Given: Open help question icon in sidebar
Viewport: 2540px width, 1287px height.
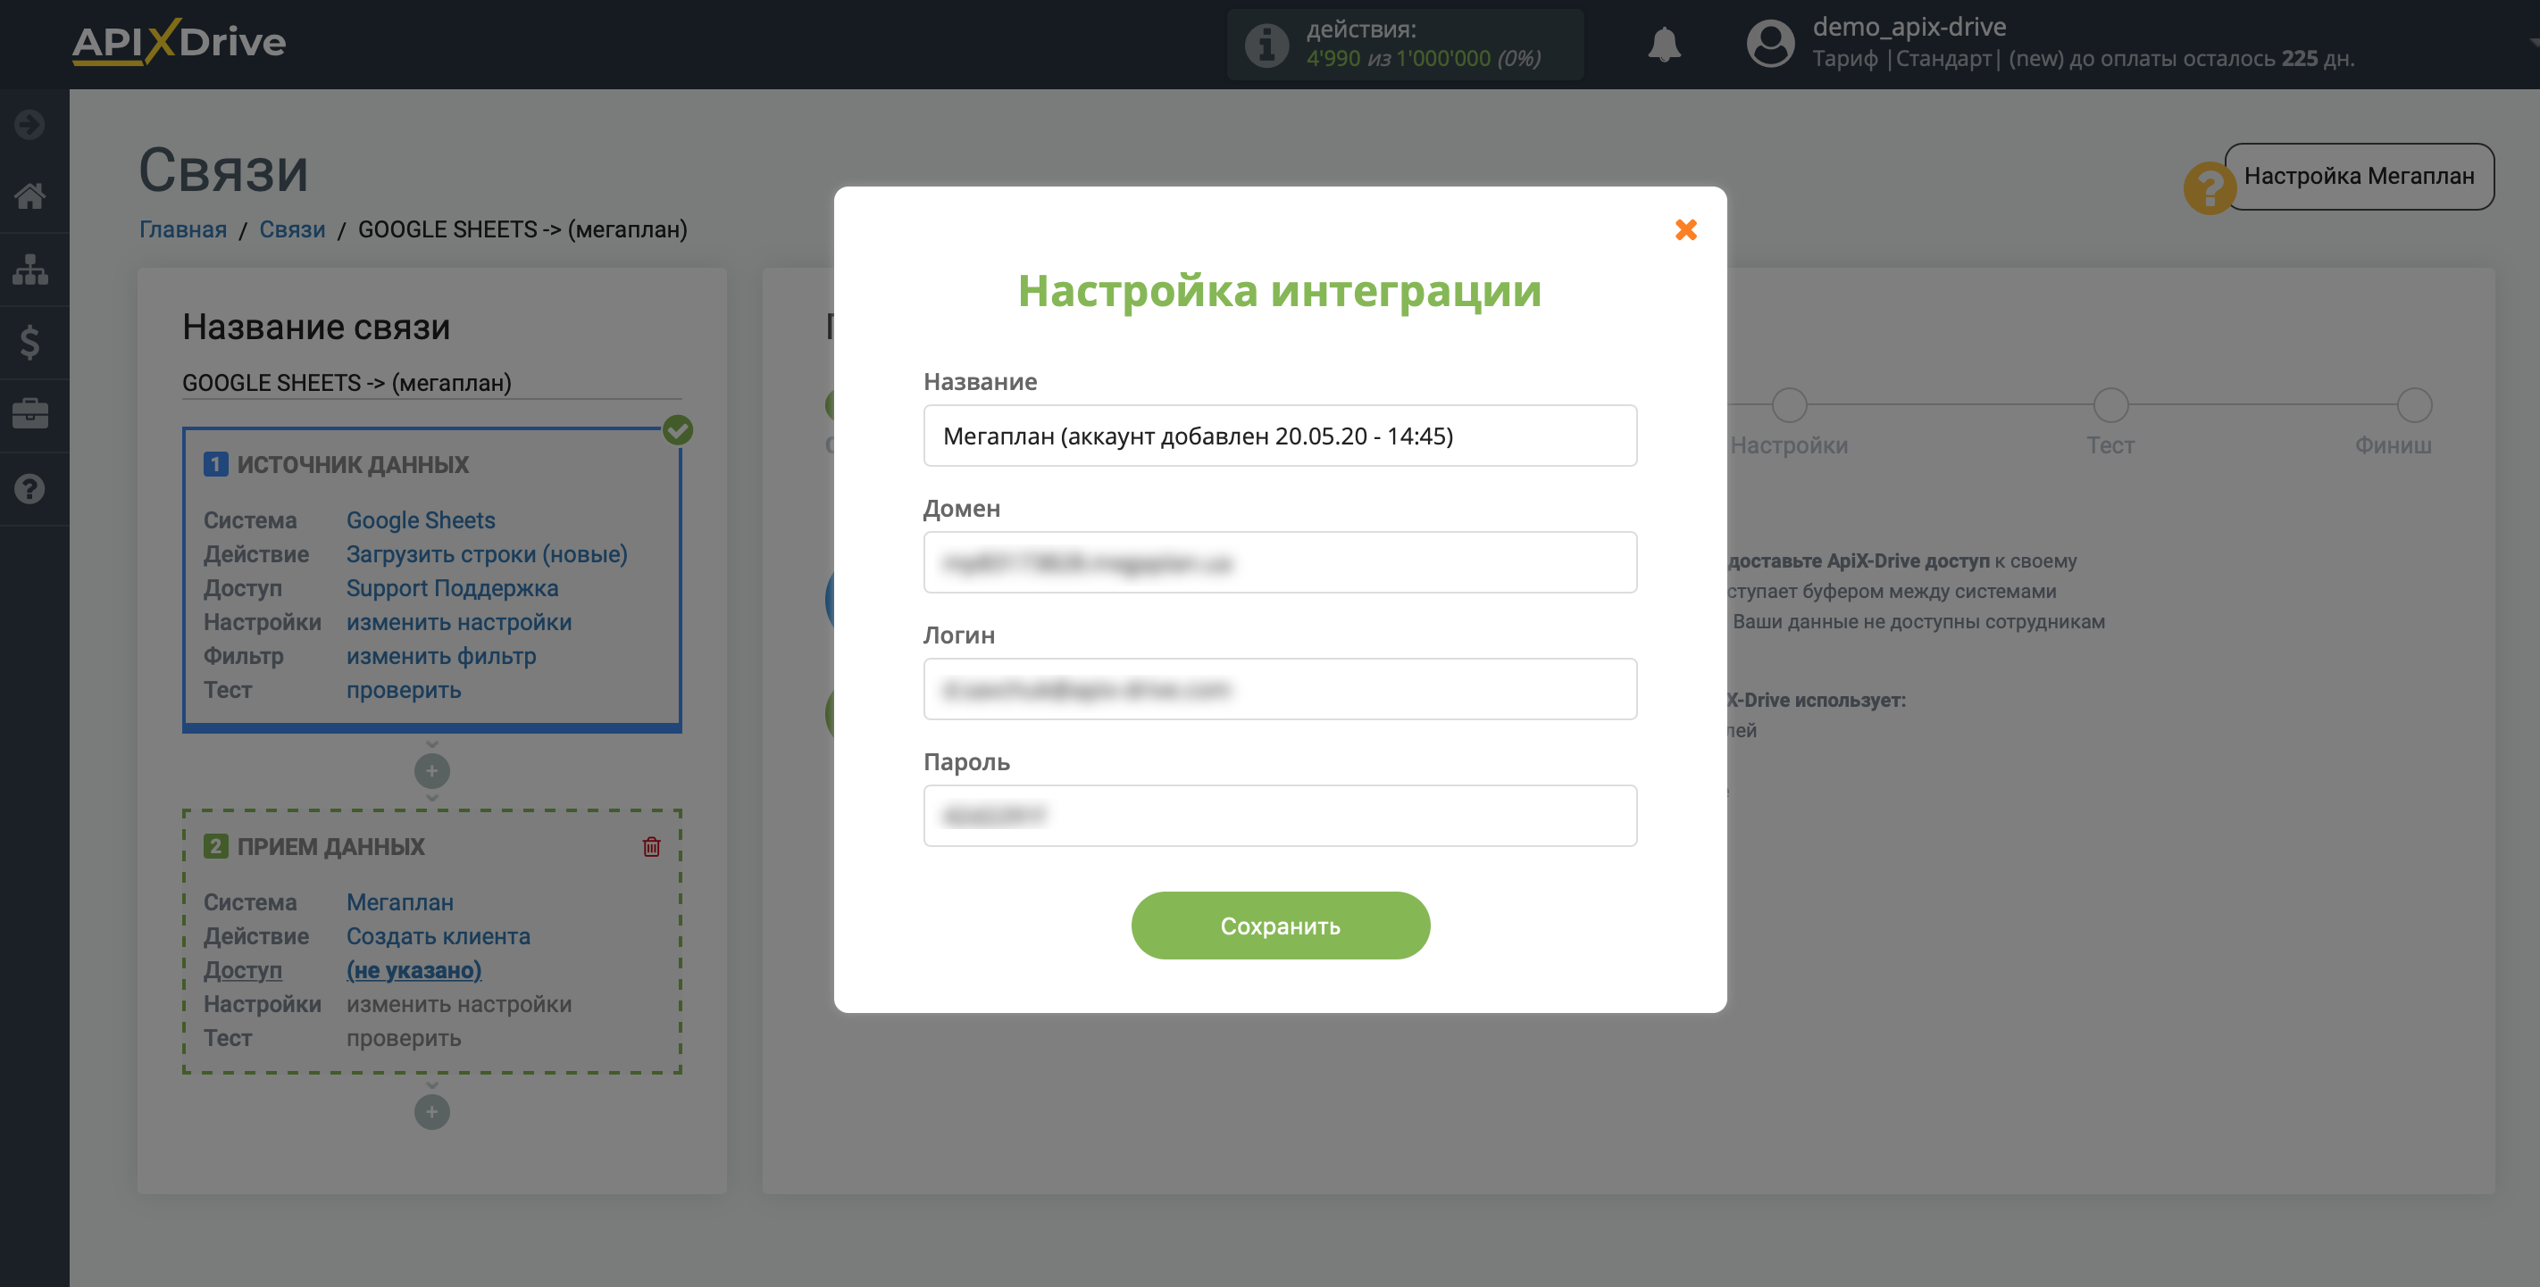Looking at the screenshot, I should [29, 488].
